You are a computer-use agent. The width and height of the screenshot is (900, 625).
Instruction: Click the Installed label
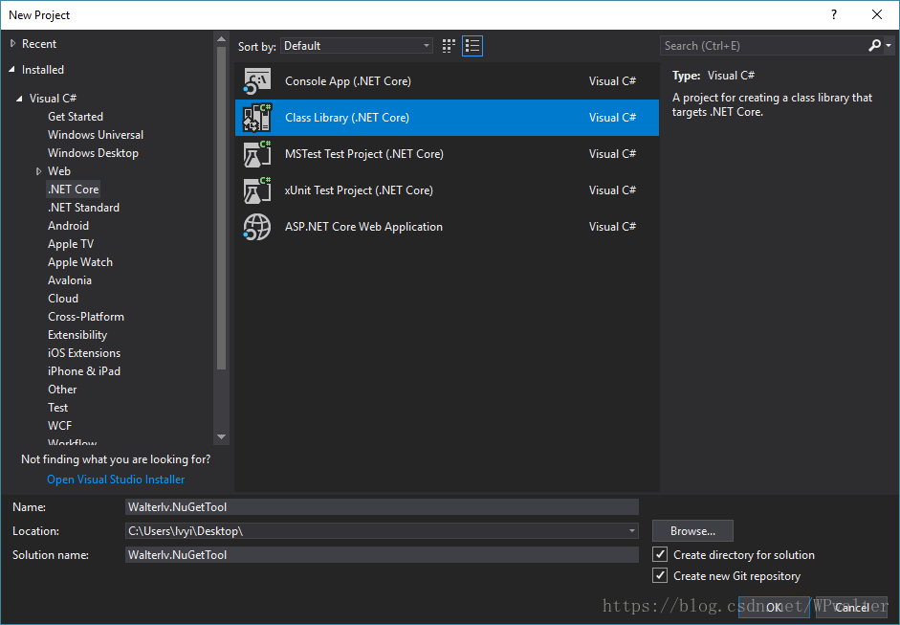click(42, 70)
